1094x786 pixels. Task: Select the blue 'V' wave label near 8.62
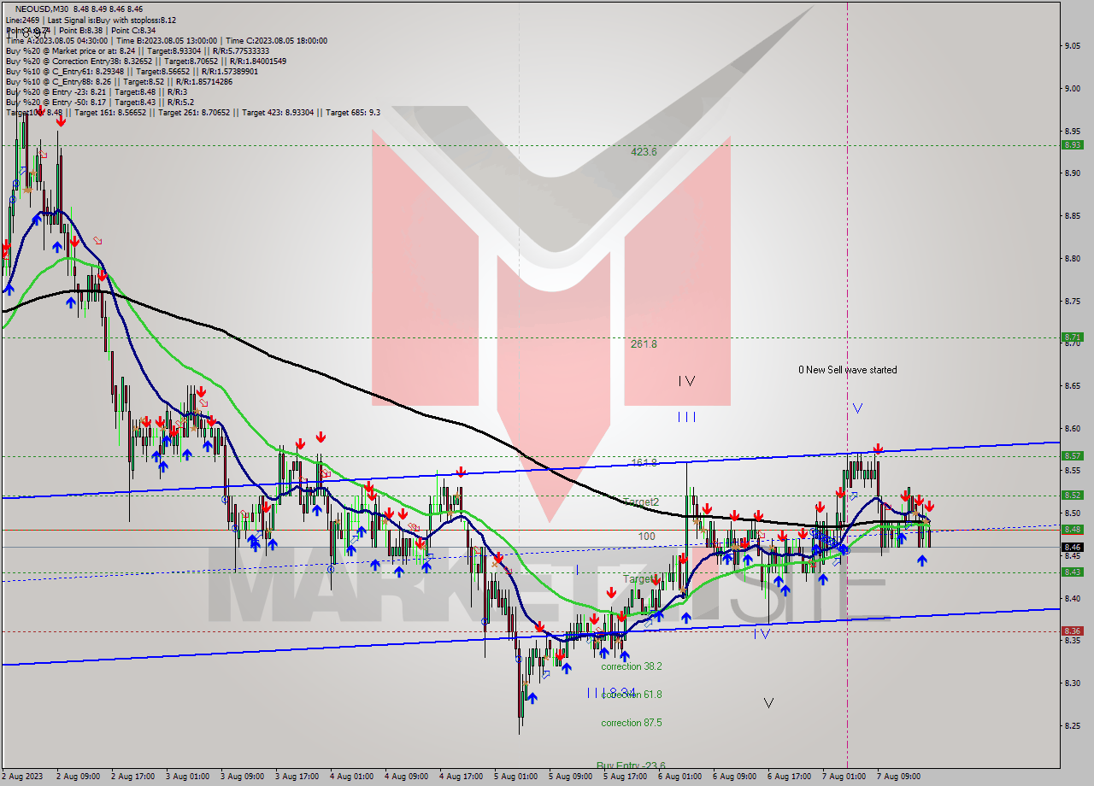(857, 408)
